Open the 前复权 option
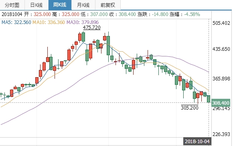This screenshot has height=146, width=233. coord(108,5)
